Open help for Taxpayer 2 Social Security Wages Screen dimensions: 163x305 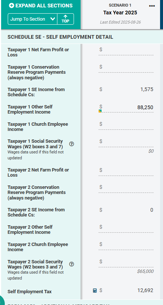71,264
